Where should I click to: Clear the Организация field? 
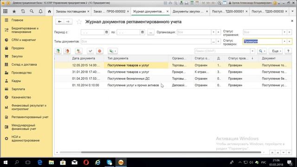click(x=218, y=32)
